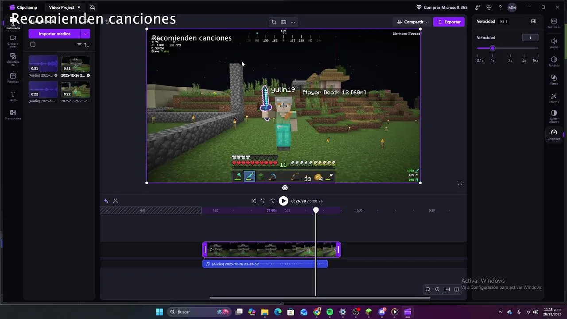
Task: Click the taskbar Buscar search box
Action: (198, 312)
